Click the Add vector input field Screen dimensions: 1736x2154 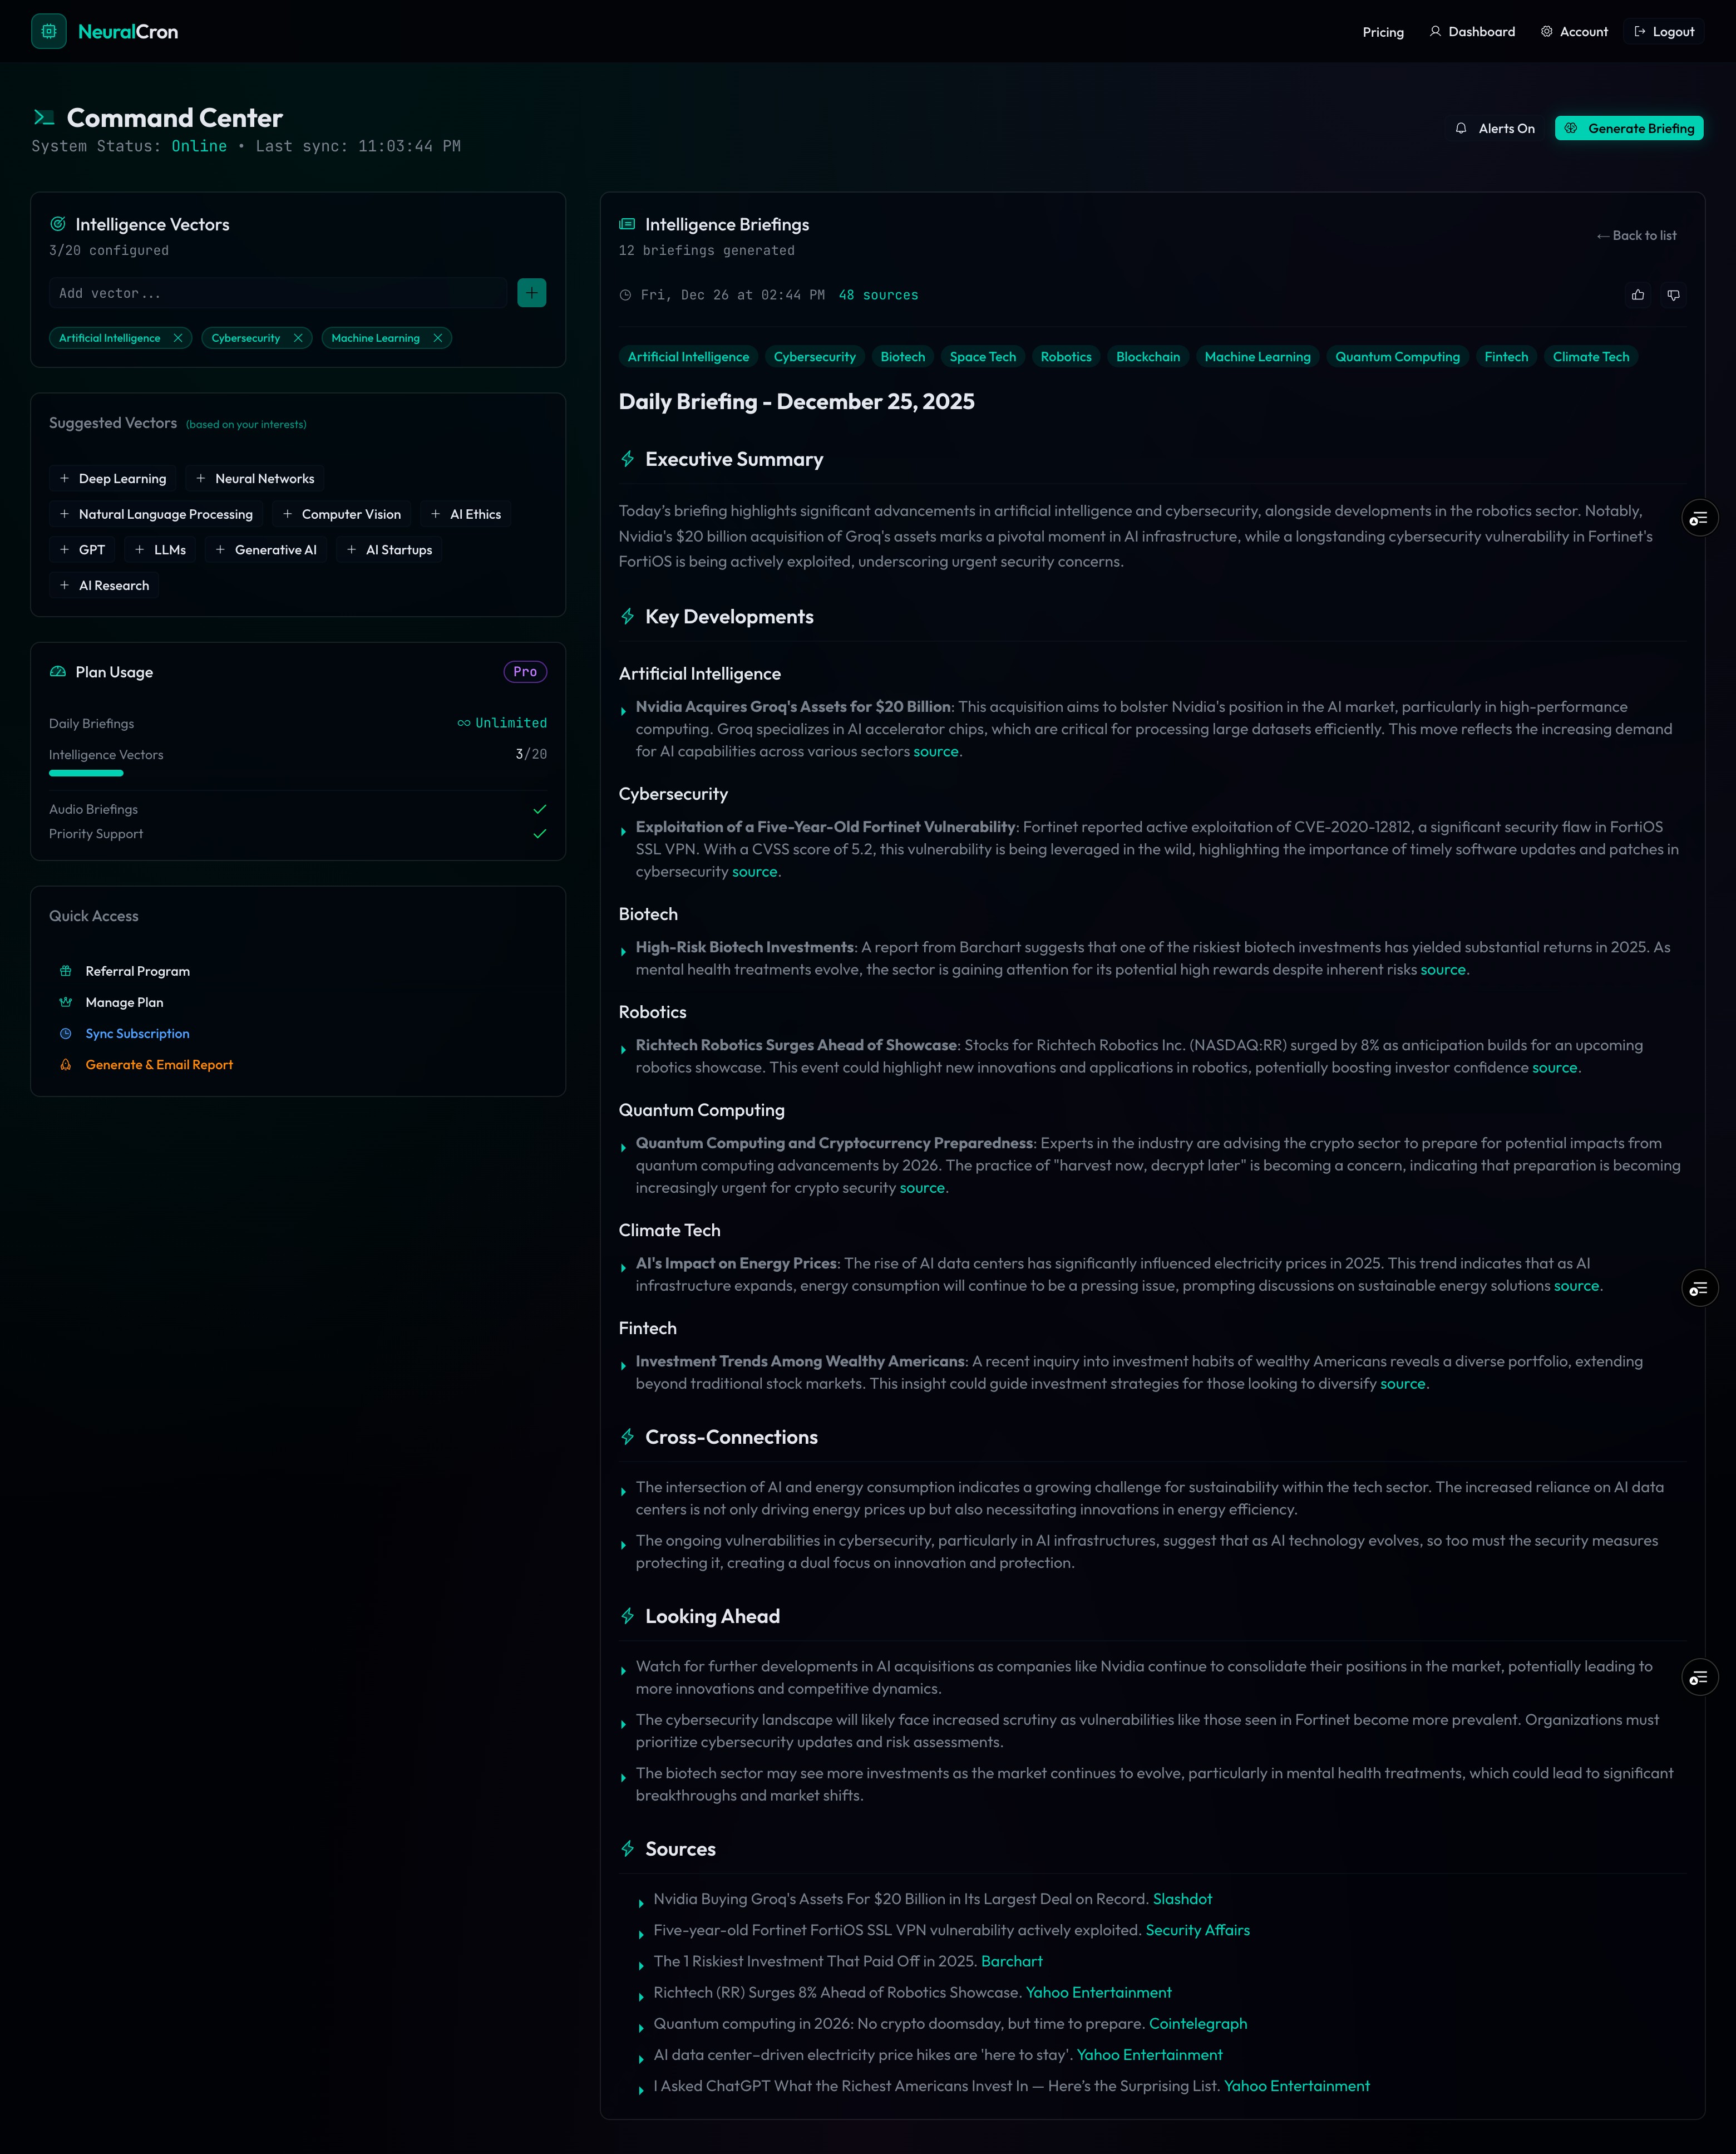[278, 293]
